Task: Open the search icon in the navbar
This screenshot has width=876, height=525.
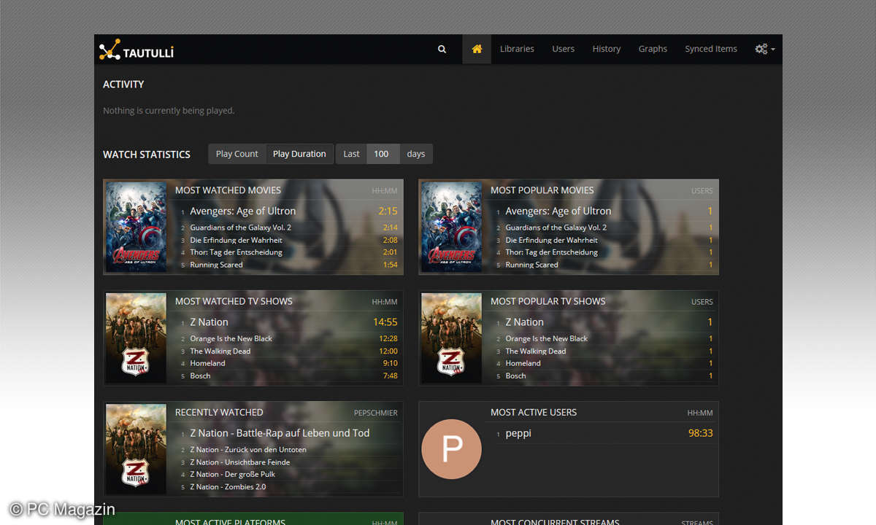Action: pyautogui.click(x=442, y=49)
